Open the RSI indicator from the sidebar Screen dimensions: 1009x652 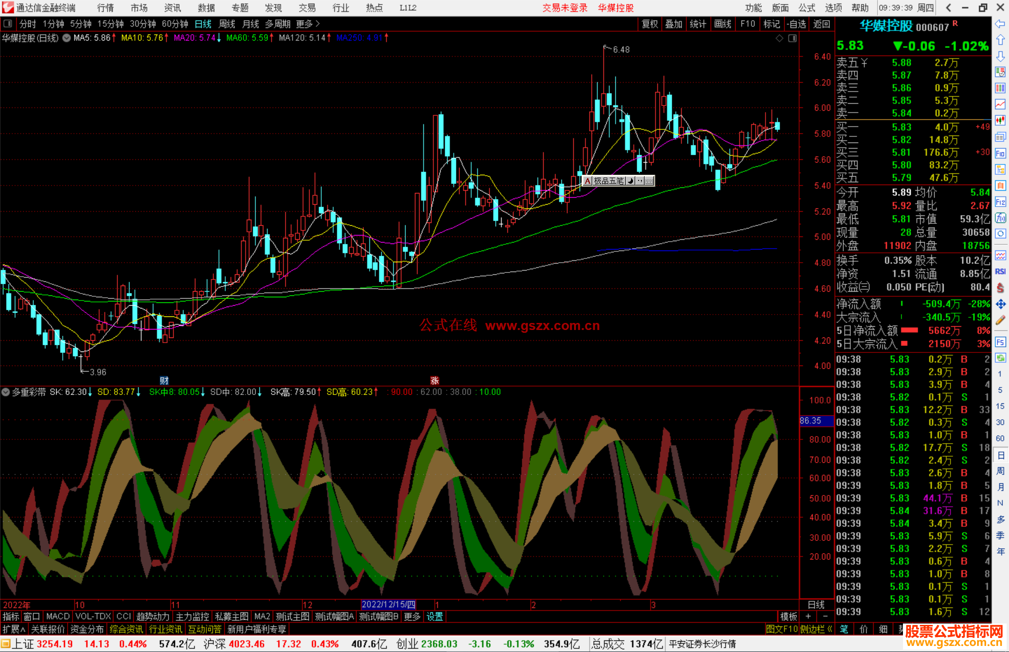point(1000,272)
